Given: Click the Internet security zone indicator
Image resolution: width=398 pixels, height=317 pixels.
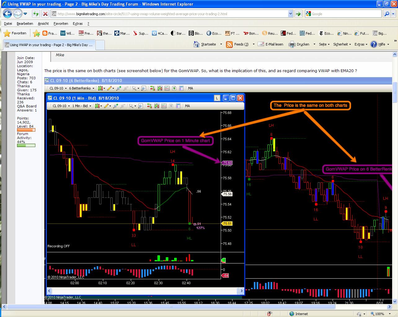Looking at the screenshot, I should click(298, 314).
